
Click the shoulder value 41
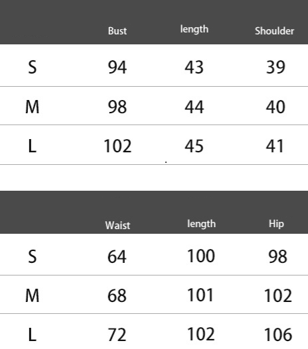click(275, 146)
